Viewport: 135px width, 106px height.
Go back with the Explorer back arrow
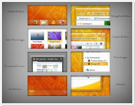79,13
